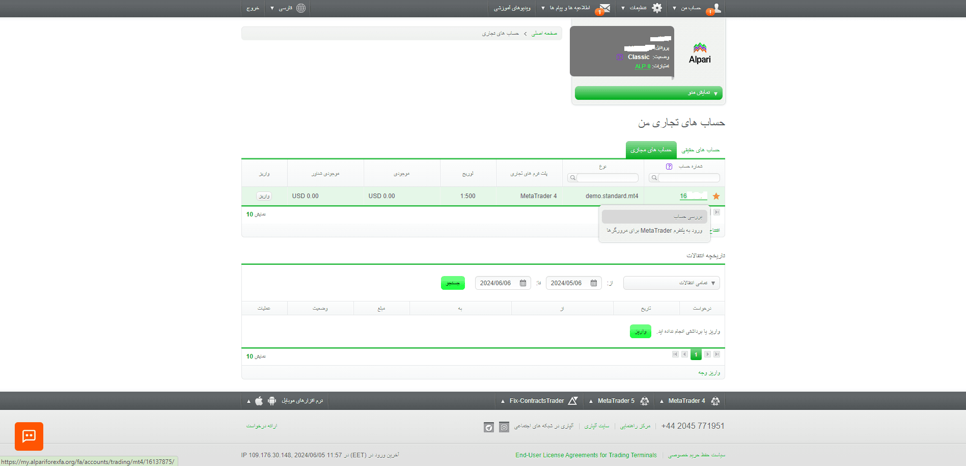This screenshot has width=966, height=466.
Task: Click the leverage column header
Action: (x=468, y=174)
